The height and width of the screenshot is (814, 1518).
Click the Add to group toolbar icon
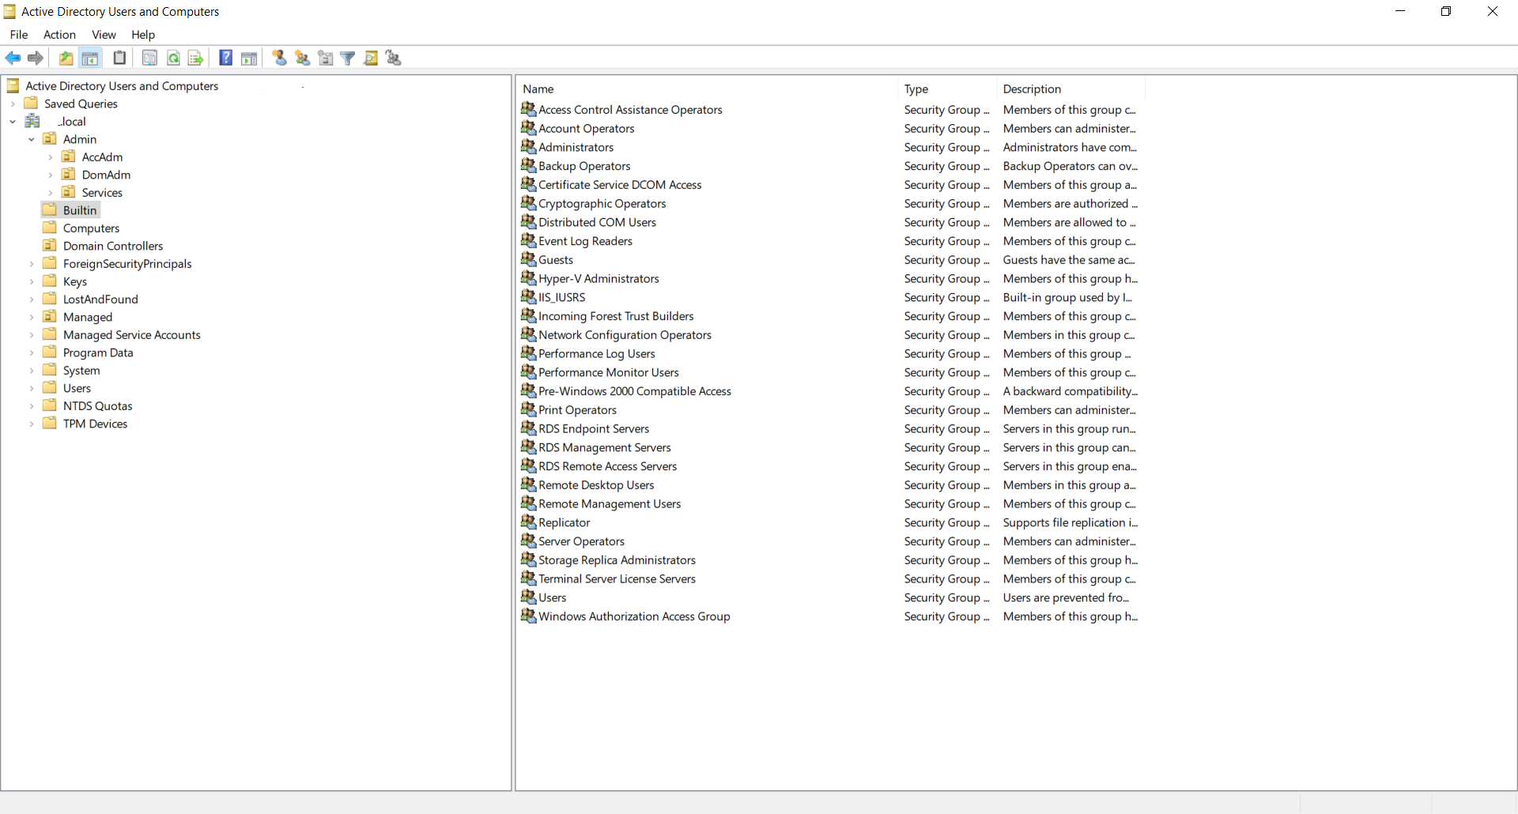(x=394, y=58)
